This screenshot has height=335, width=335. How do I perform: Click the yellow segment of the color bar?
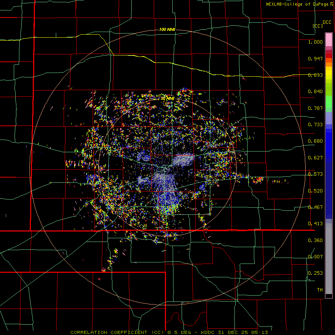(329, 73)
